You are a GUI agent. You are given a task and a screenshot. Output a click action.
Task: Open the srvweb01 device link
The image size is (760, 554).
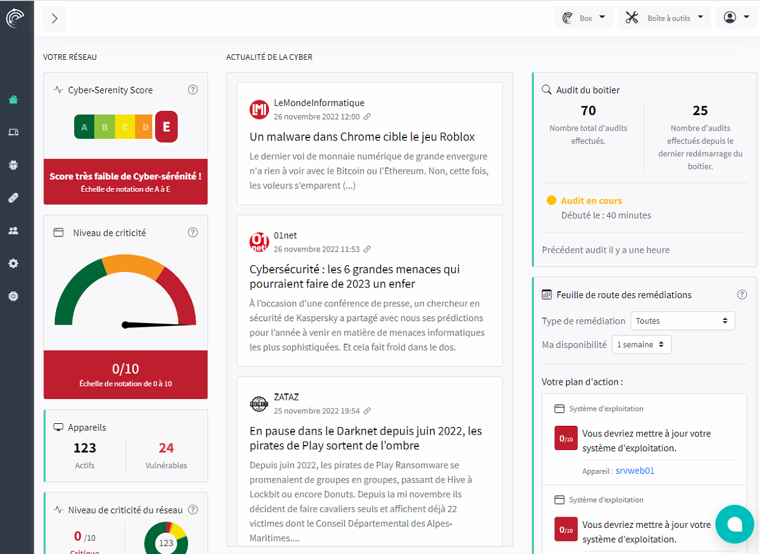[x=635, y=471]
